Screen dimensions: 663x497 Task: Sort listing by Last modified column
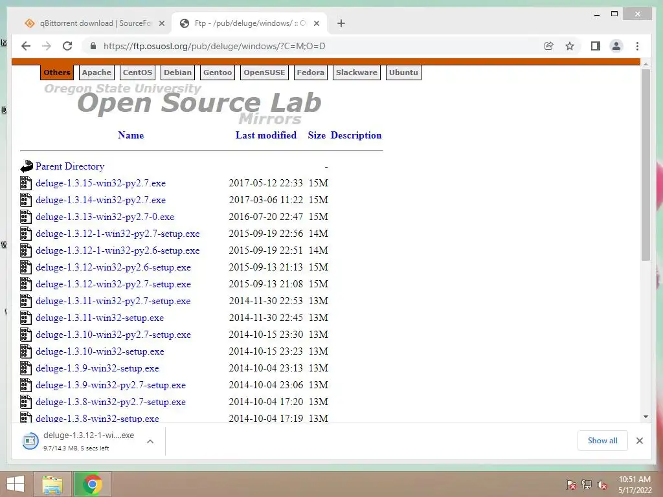(x=266, y=135)
